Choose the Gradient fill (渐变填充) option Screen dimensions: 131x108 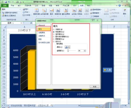click(x=54, y=34)
